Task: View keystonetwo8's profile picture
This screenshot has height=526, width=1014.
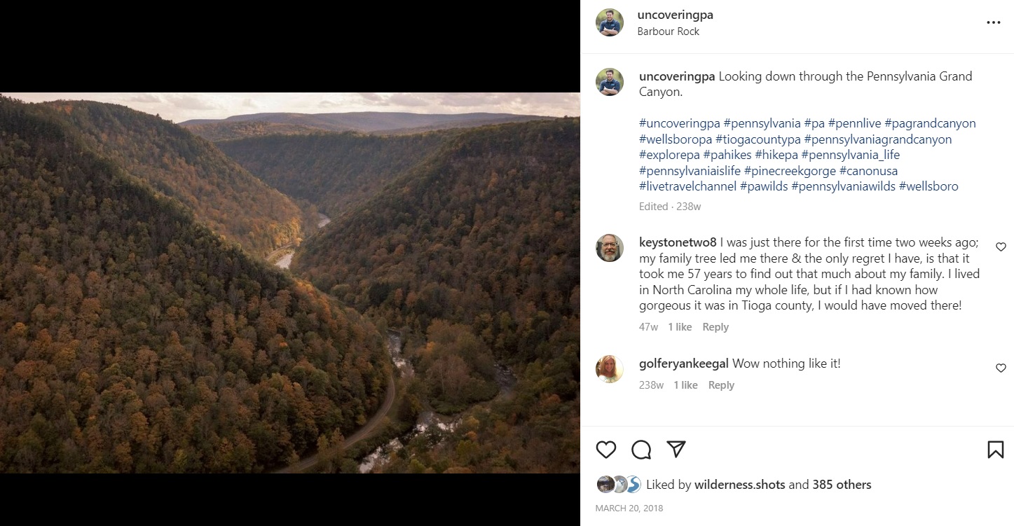Action: tap(609, 248)
